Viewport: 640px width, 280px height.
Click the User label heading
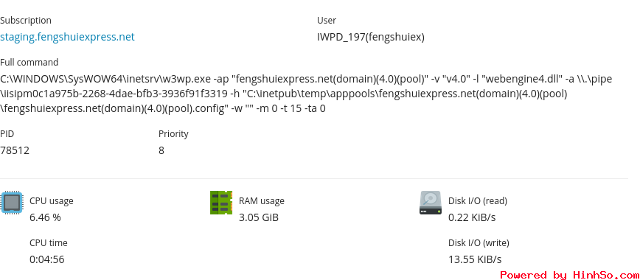click(327, 21)
